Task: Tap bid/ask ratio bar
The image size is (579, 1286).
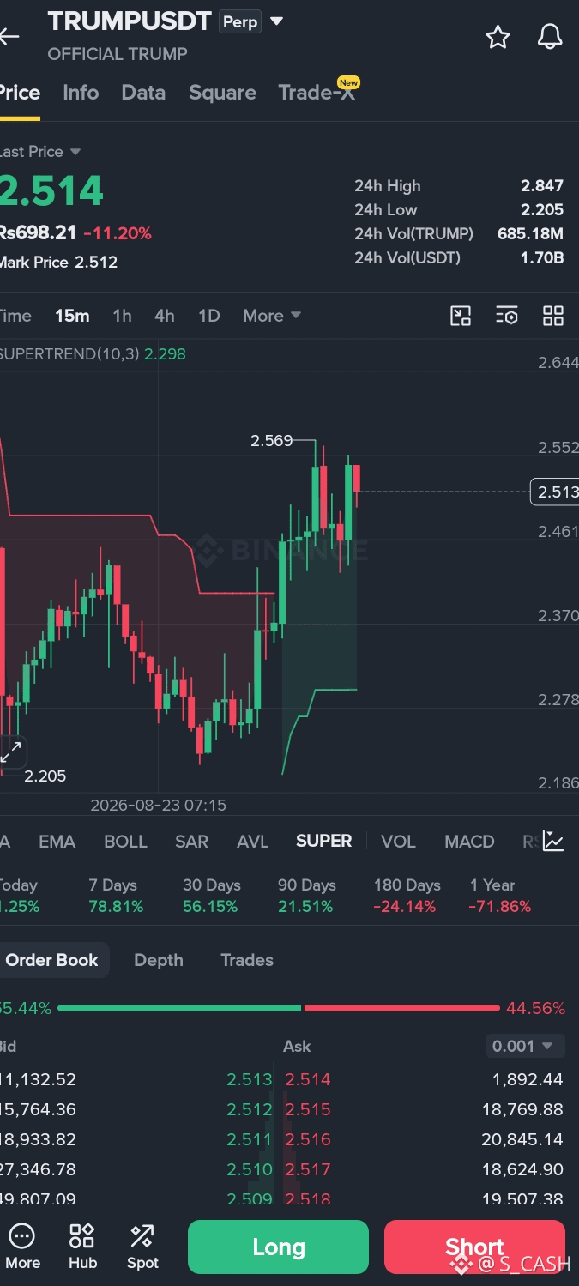Action: tap(279, 1008)
